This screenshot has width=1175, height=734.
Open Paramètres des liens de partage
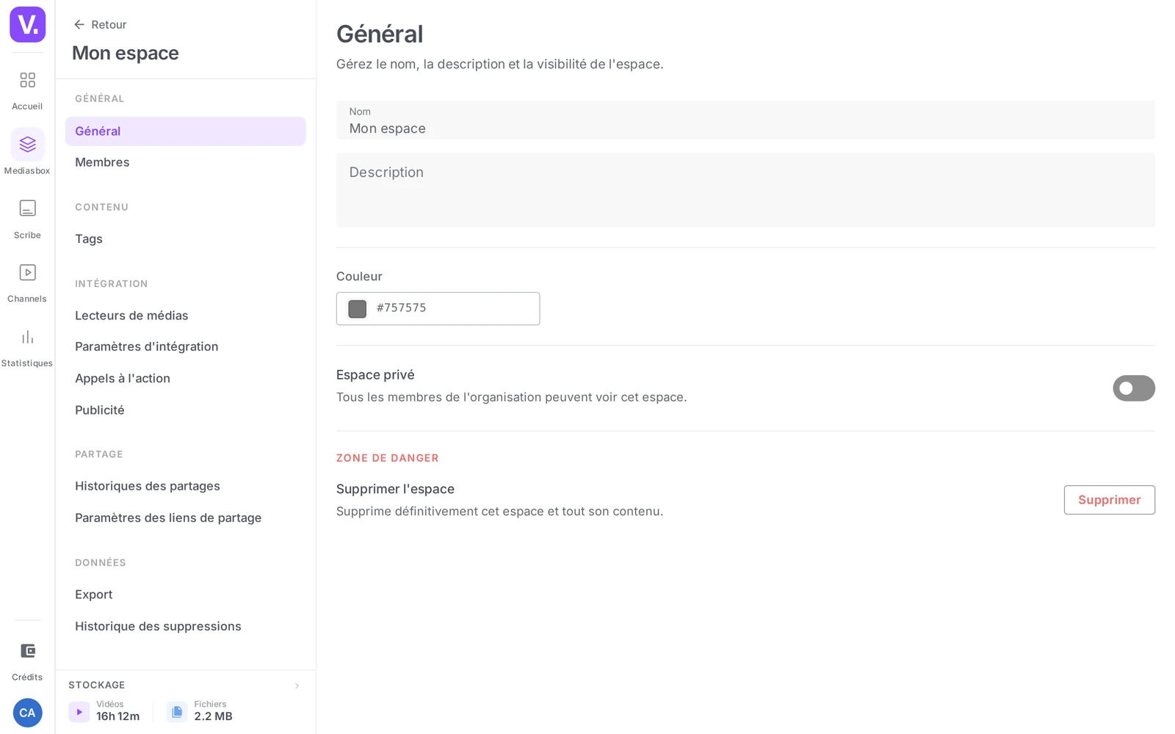click(185, 517)
